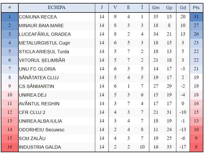Click the dark blue 31 points cell
The image size is (205, 153).
coord(196,17)
